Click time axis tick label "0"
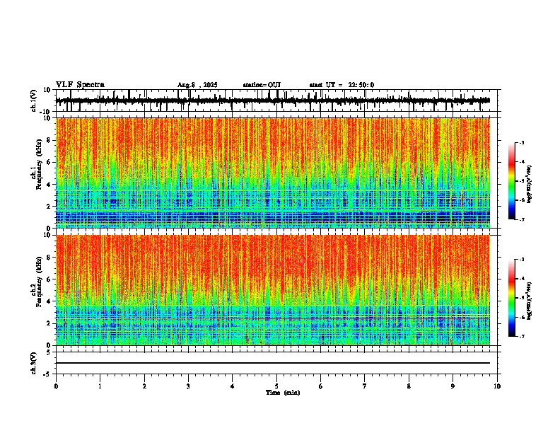Screen dimensions: 560x433 pyautogui.click(x=56, y=386)
